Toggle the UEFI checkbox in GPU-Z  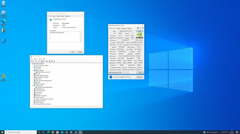click(139, 40)
